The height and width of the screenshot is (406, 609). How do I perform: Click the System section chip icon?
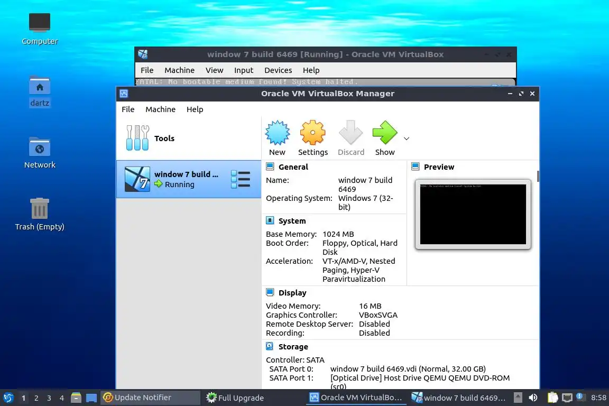(x=270, y=220)
